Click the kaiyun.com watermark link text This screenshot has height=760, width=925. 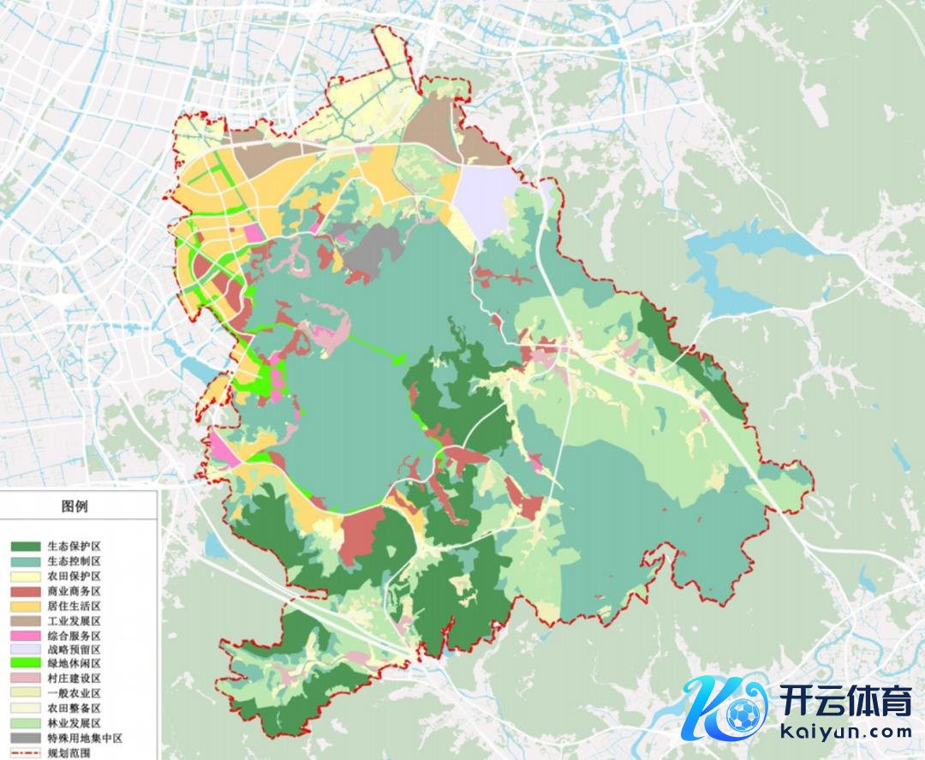pos(846,732)
